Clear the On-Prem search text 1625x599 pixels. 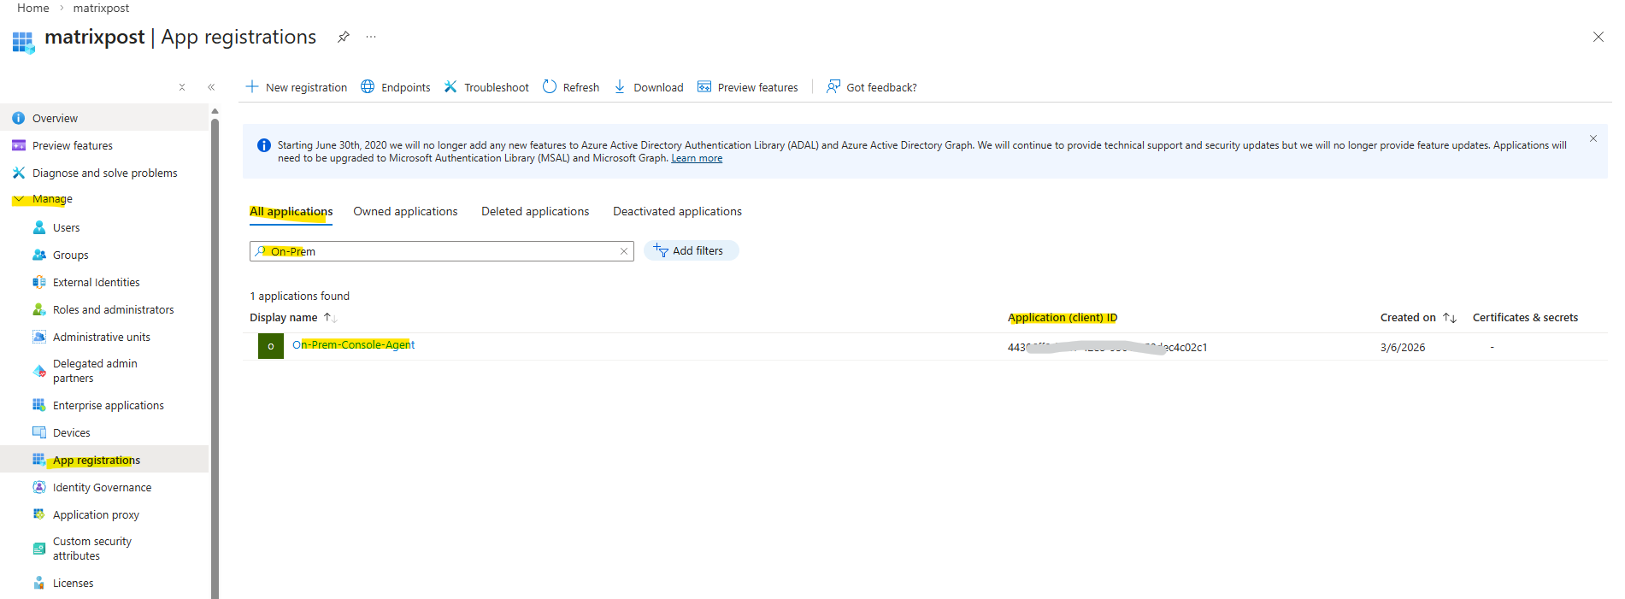[x=624, y=251]
